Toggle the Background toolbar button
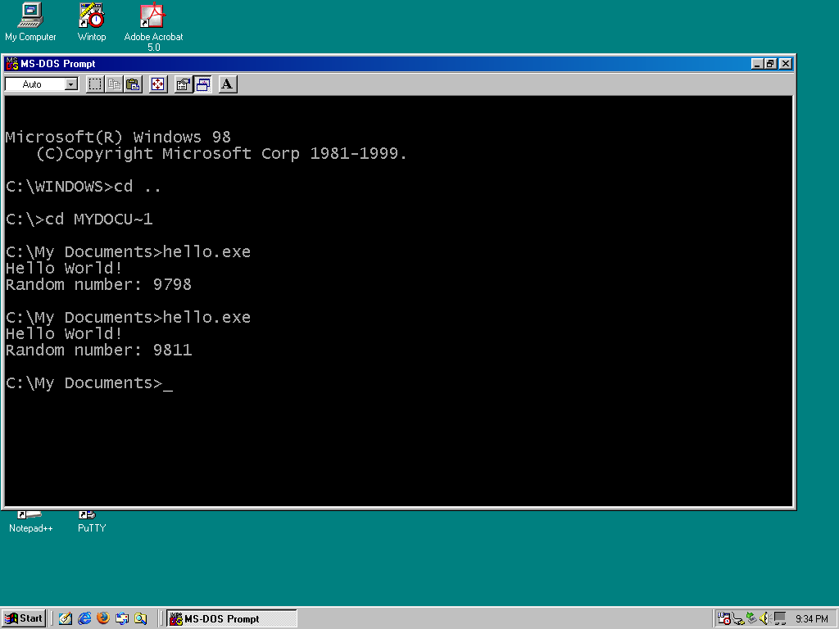 (203, 84)
